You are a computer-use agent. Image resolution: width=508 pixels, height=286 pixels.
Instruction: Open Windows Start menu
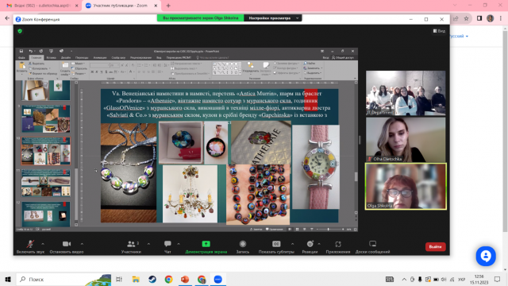pos(8,279)
